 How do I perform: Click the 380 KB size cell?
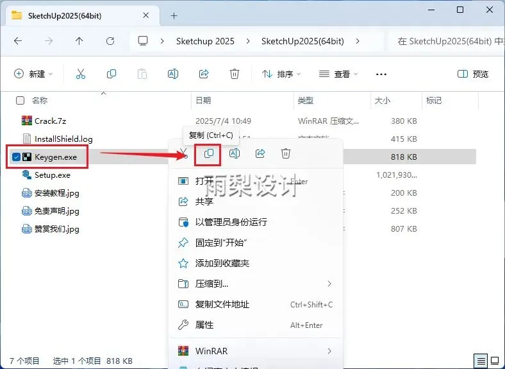(404, 121)
